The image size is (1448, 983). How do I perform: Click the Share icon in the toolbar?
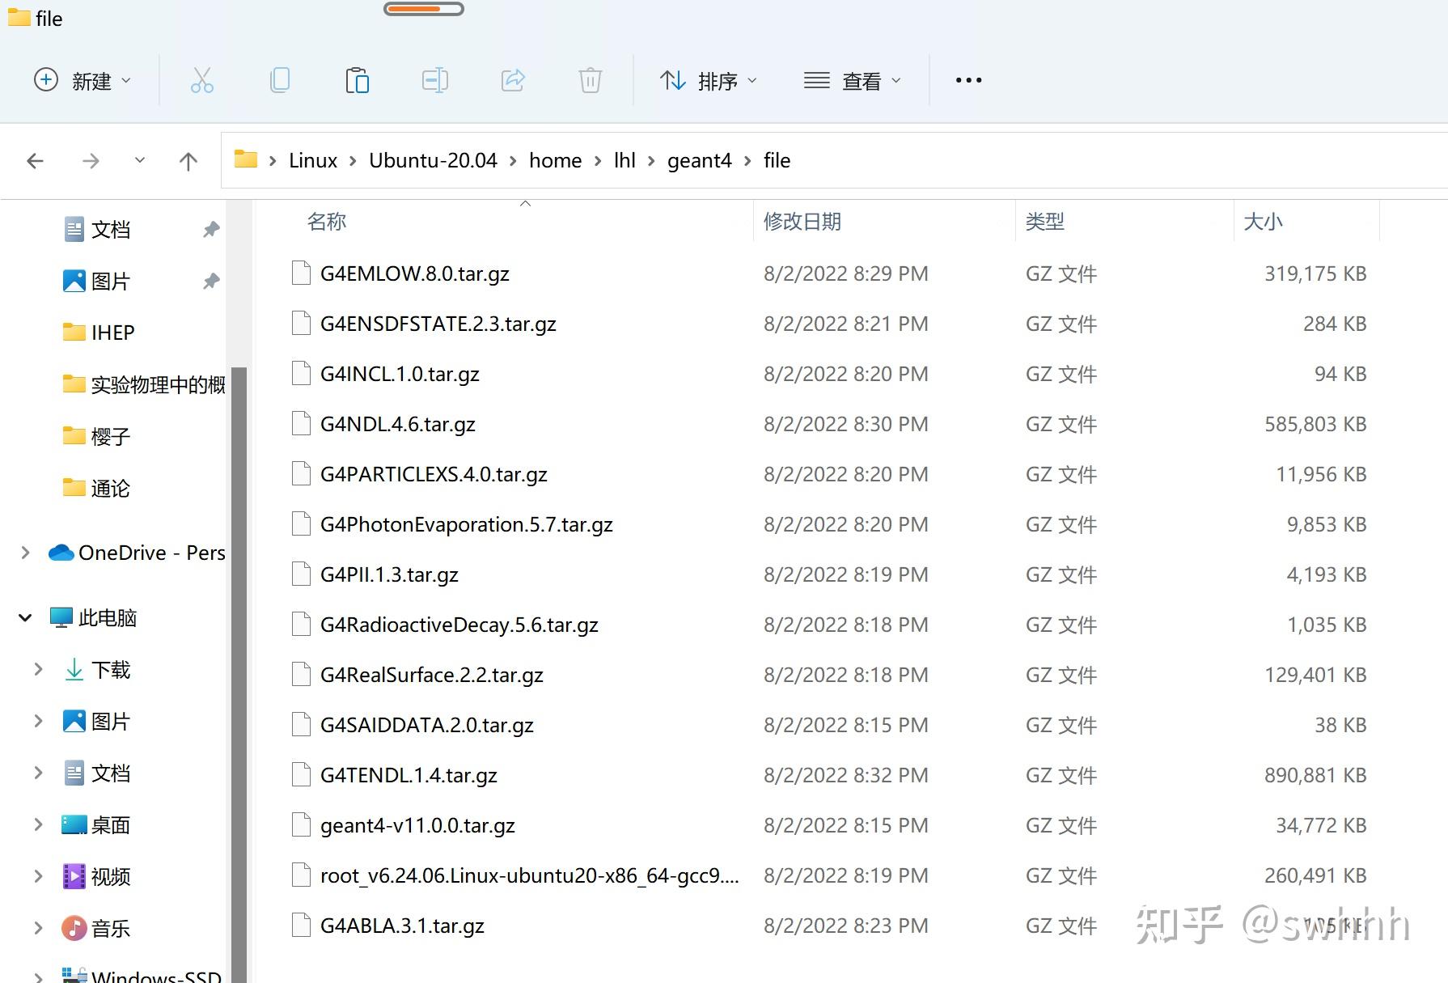point(512,80)
